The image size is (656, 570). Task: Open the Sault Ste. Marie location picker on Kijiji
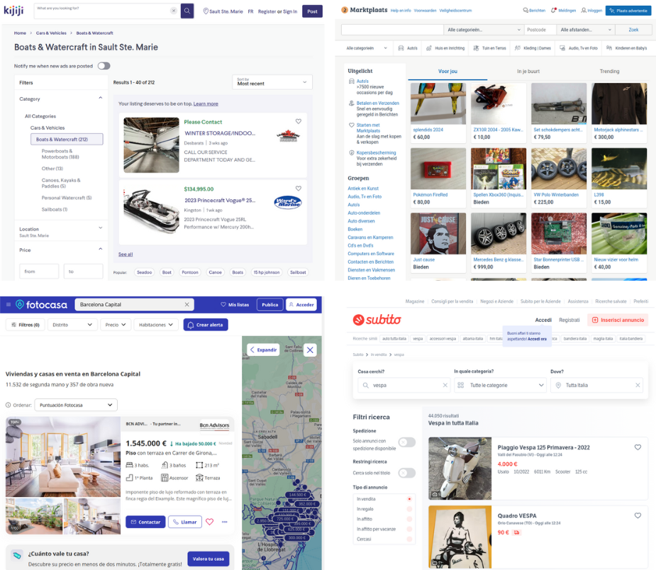tap(223, 11)
